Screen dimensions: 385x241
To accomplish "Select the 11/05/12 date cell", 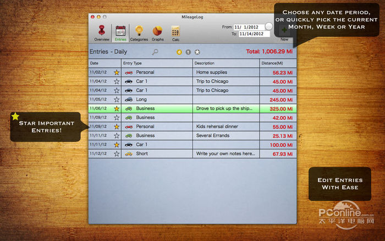I will tap(98, 99).
